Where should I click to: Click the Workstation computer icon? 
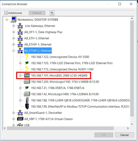click(14, 20)
